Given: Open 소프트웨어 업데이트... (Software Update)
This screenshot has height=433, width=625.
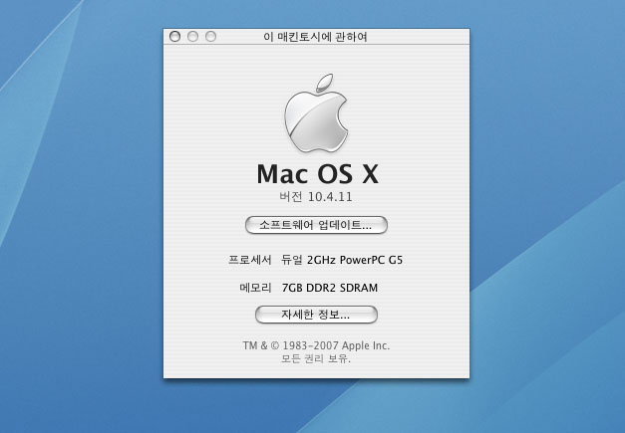Looking at the screenshot, I should (316, 225).
